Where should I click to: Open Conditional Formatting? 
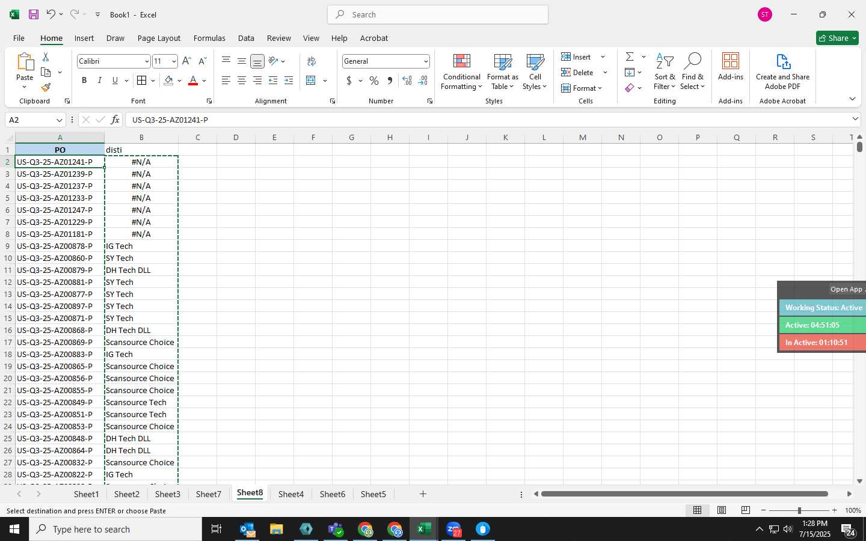coord(461,72)
